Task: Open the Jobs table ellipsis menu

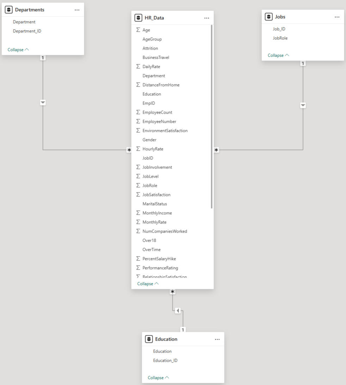Action: coord(337,17)
